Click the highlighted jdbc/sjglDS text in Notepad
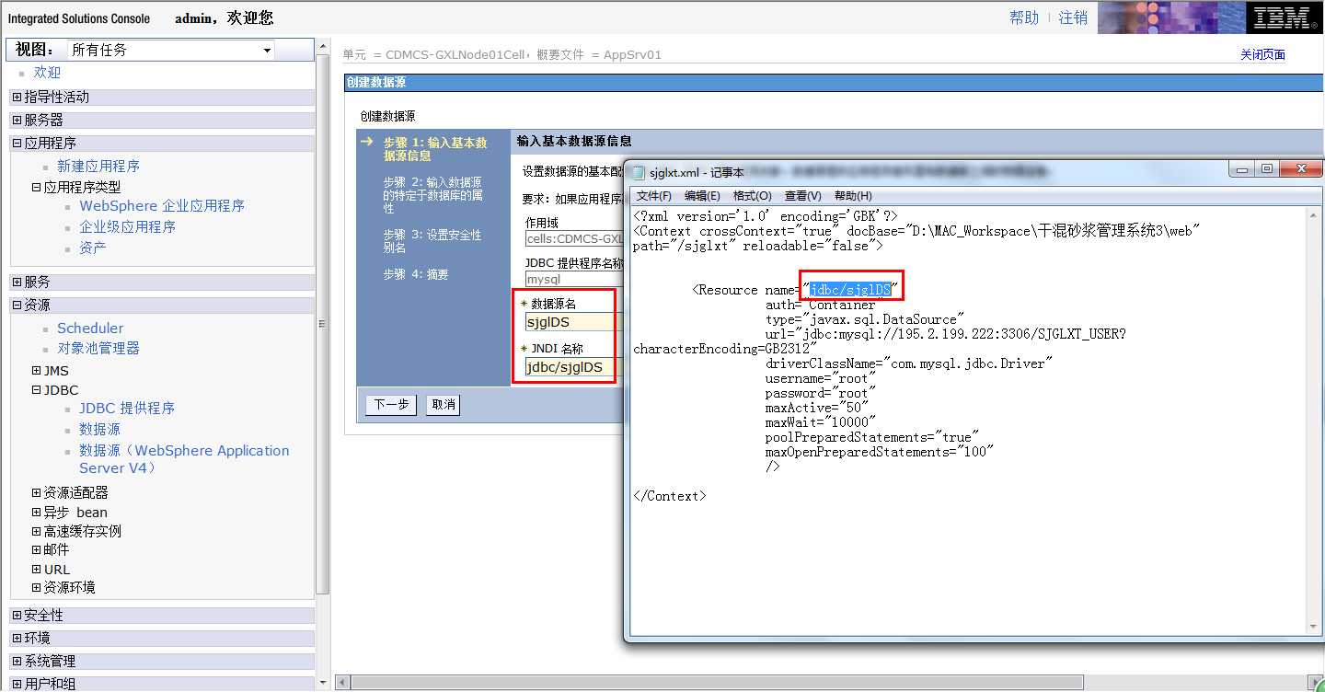The height and width of the screenshot is (692, 1325). [x=850, y=290]
